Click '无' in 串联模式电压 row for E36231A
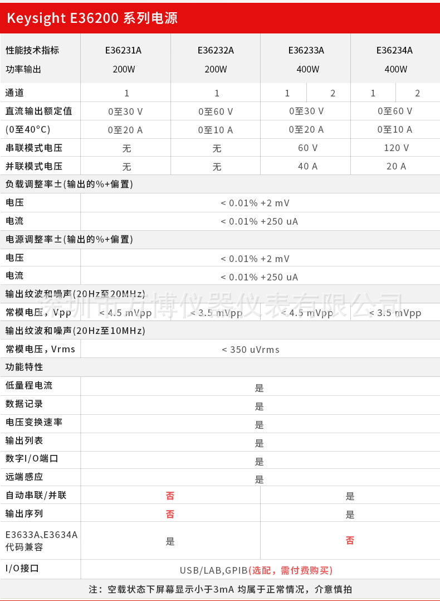 pyautogui.click(x=127, y=148)
